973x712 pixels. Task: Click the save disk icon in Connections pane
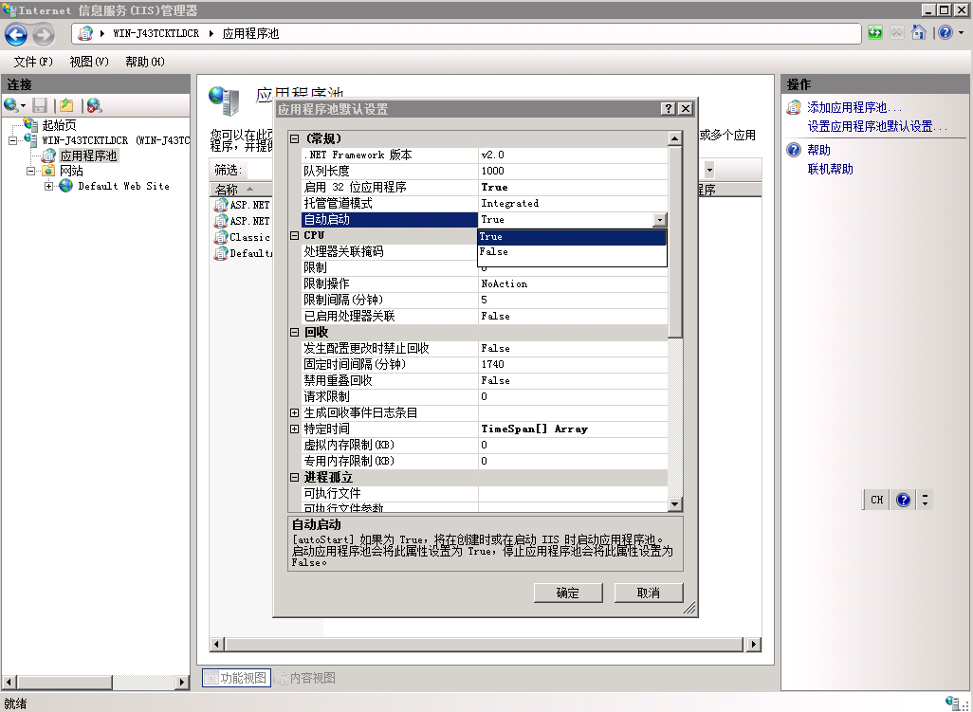click(40, 105)
